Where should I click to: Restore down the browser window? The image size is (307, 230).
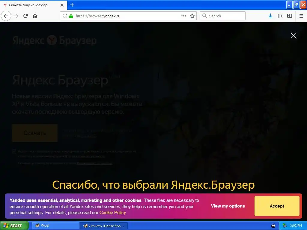pos(296,5)
